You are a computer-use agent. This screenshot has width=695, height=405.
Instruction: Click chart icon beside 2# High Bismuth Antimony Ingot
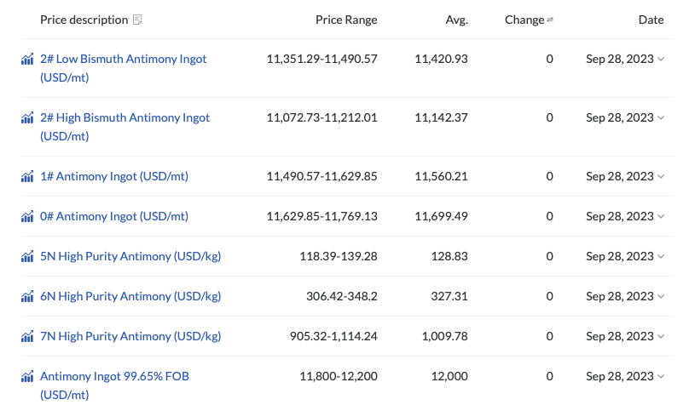coord(27,118)
